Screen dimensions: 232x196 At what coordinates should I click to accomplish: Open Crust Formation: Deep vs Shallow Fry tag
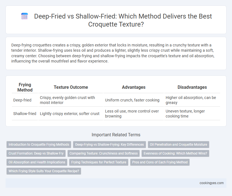click(x=36, y=153)
